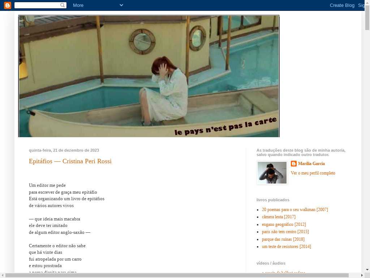The image size is (370, 278).
Task: Click the post date quinta-feira, 21 de dezembro de 2023
Action: (64, 150)
